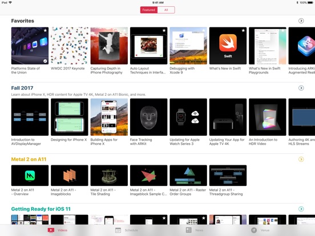Open Metal 2 on A11 Imageblocks thumbnail
This screenshot has width=315, height=236.
[70, 176]
